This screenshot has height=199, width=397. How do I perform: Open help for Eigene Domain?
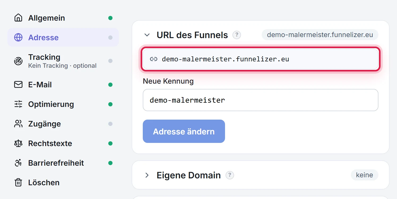click(230, 175)
